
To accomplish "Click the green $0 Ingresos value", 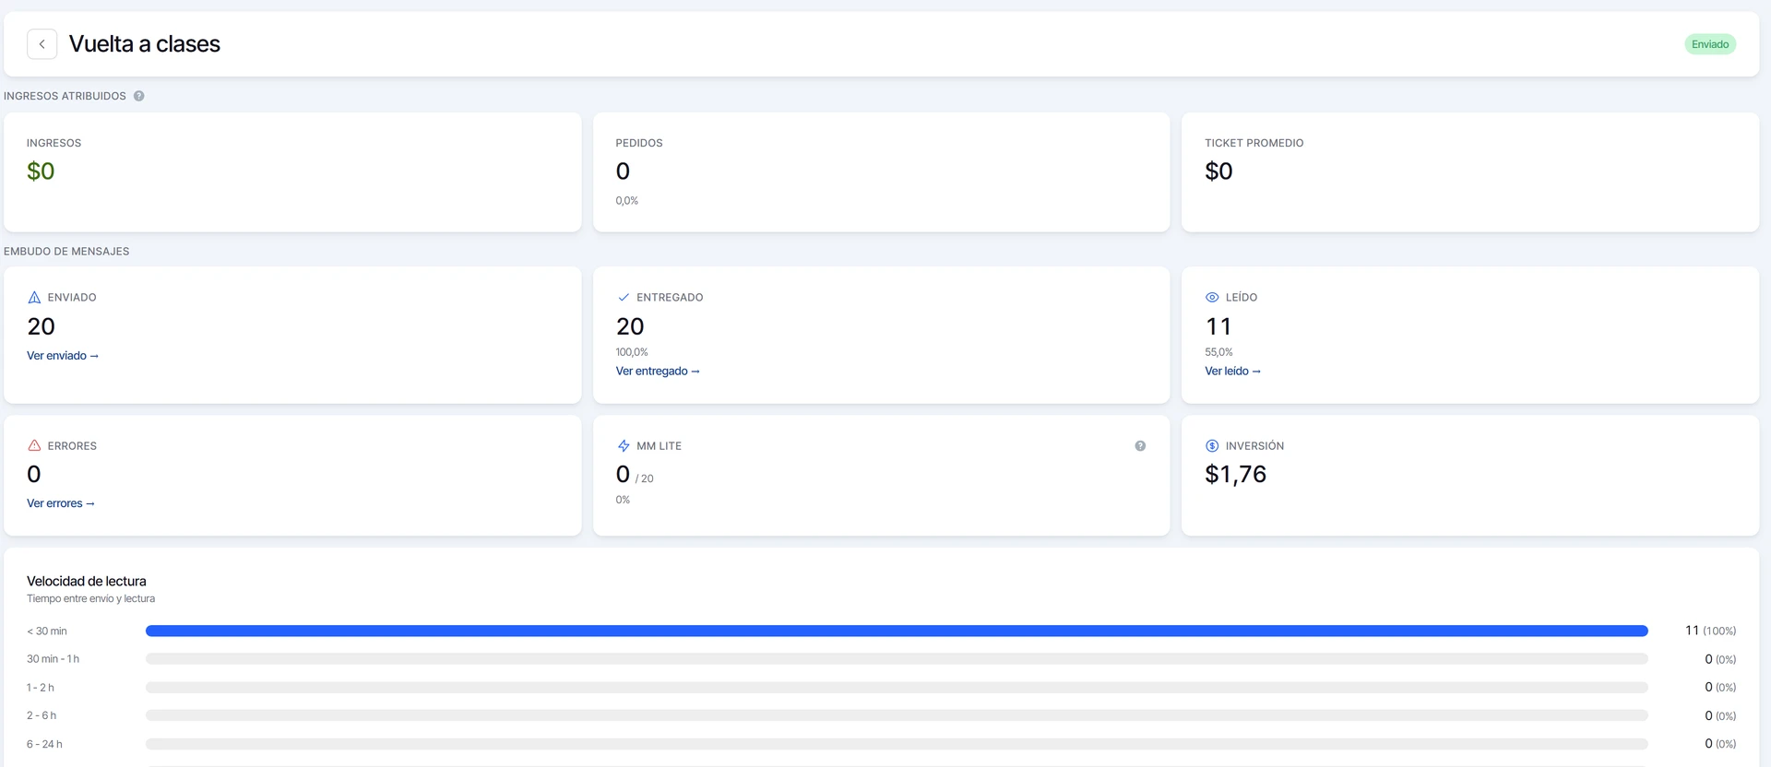I will [41, 171].
